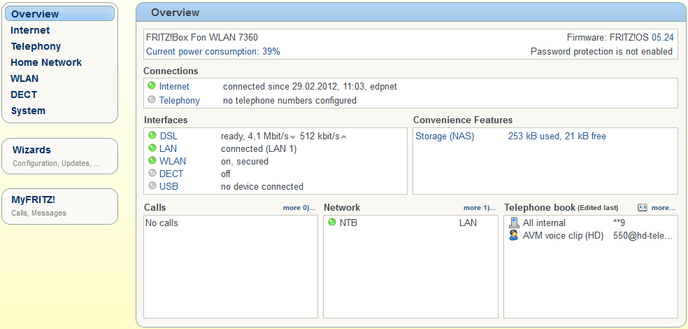Viewport: 688px width, 329px height.
Task: Open the Wizards panel
Action: pyautogui.click(x=59, y=156)
